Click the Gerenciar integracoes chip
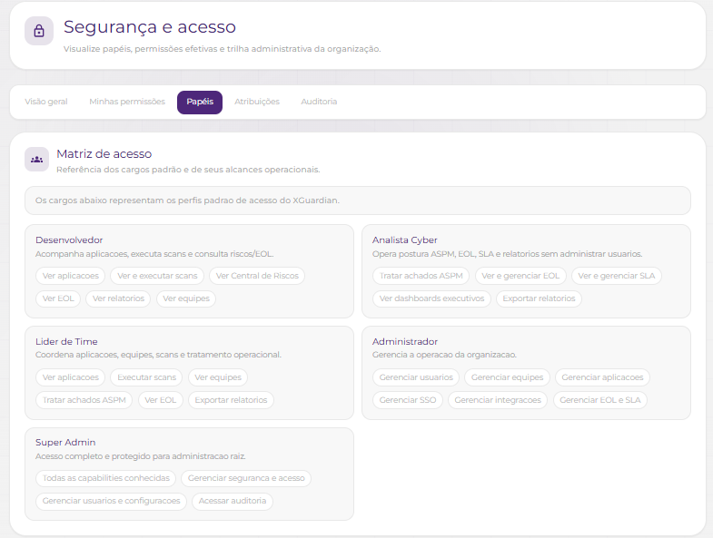713x538 pixels. (498, 400)
